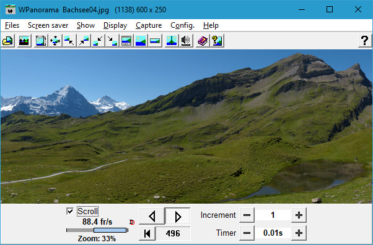The image size is (373, 245).
Task: Open a panorama file via folder icon
Action: 7,41
